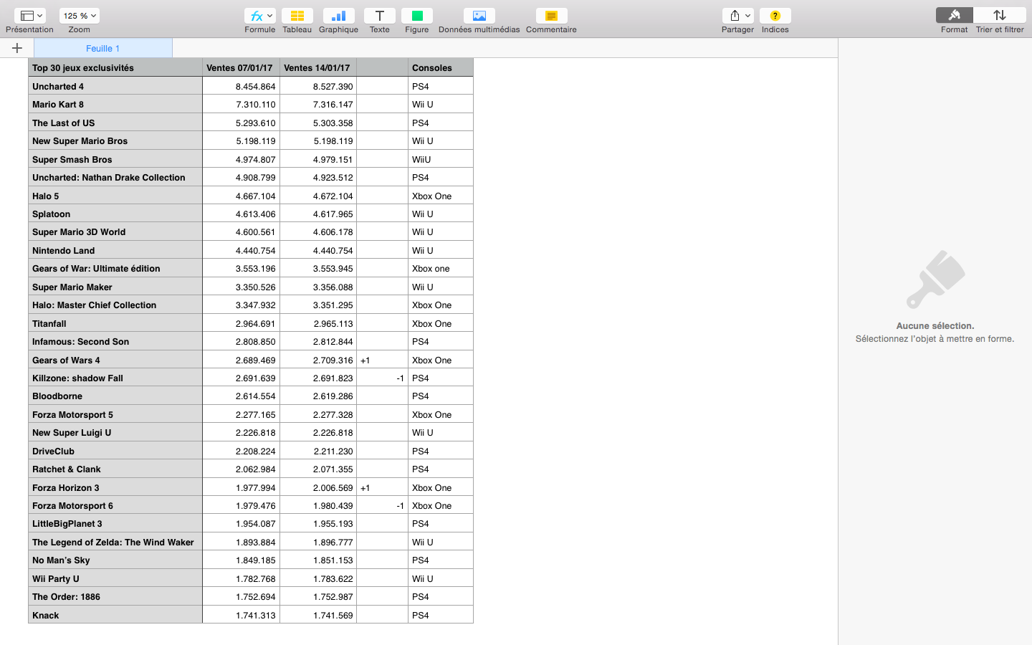Viewport: 1032px width, 645px height.
Task: Open the Partager share menu
Action: (737, 16)
